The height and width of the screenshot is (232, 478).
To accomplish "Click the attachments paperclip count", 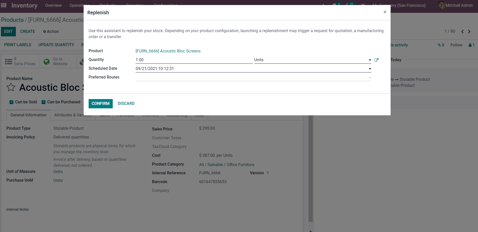I will click(x=441, y=45).
